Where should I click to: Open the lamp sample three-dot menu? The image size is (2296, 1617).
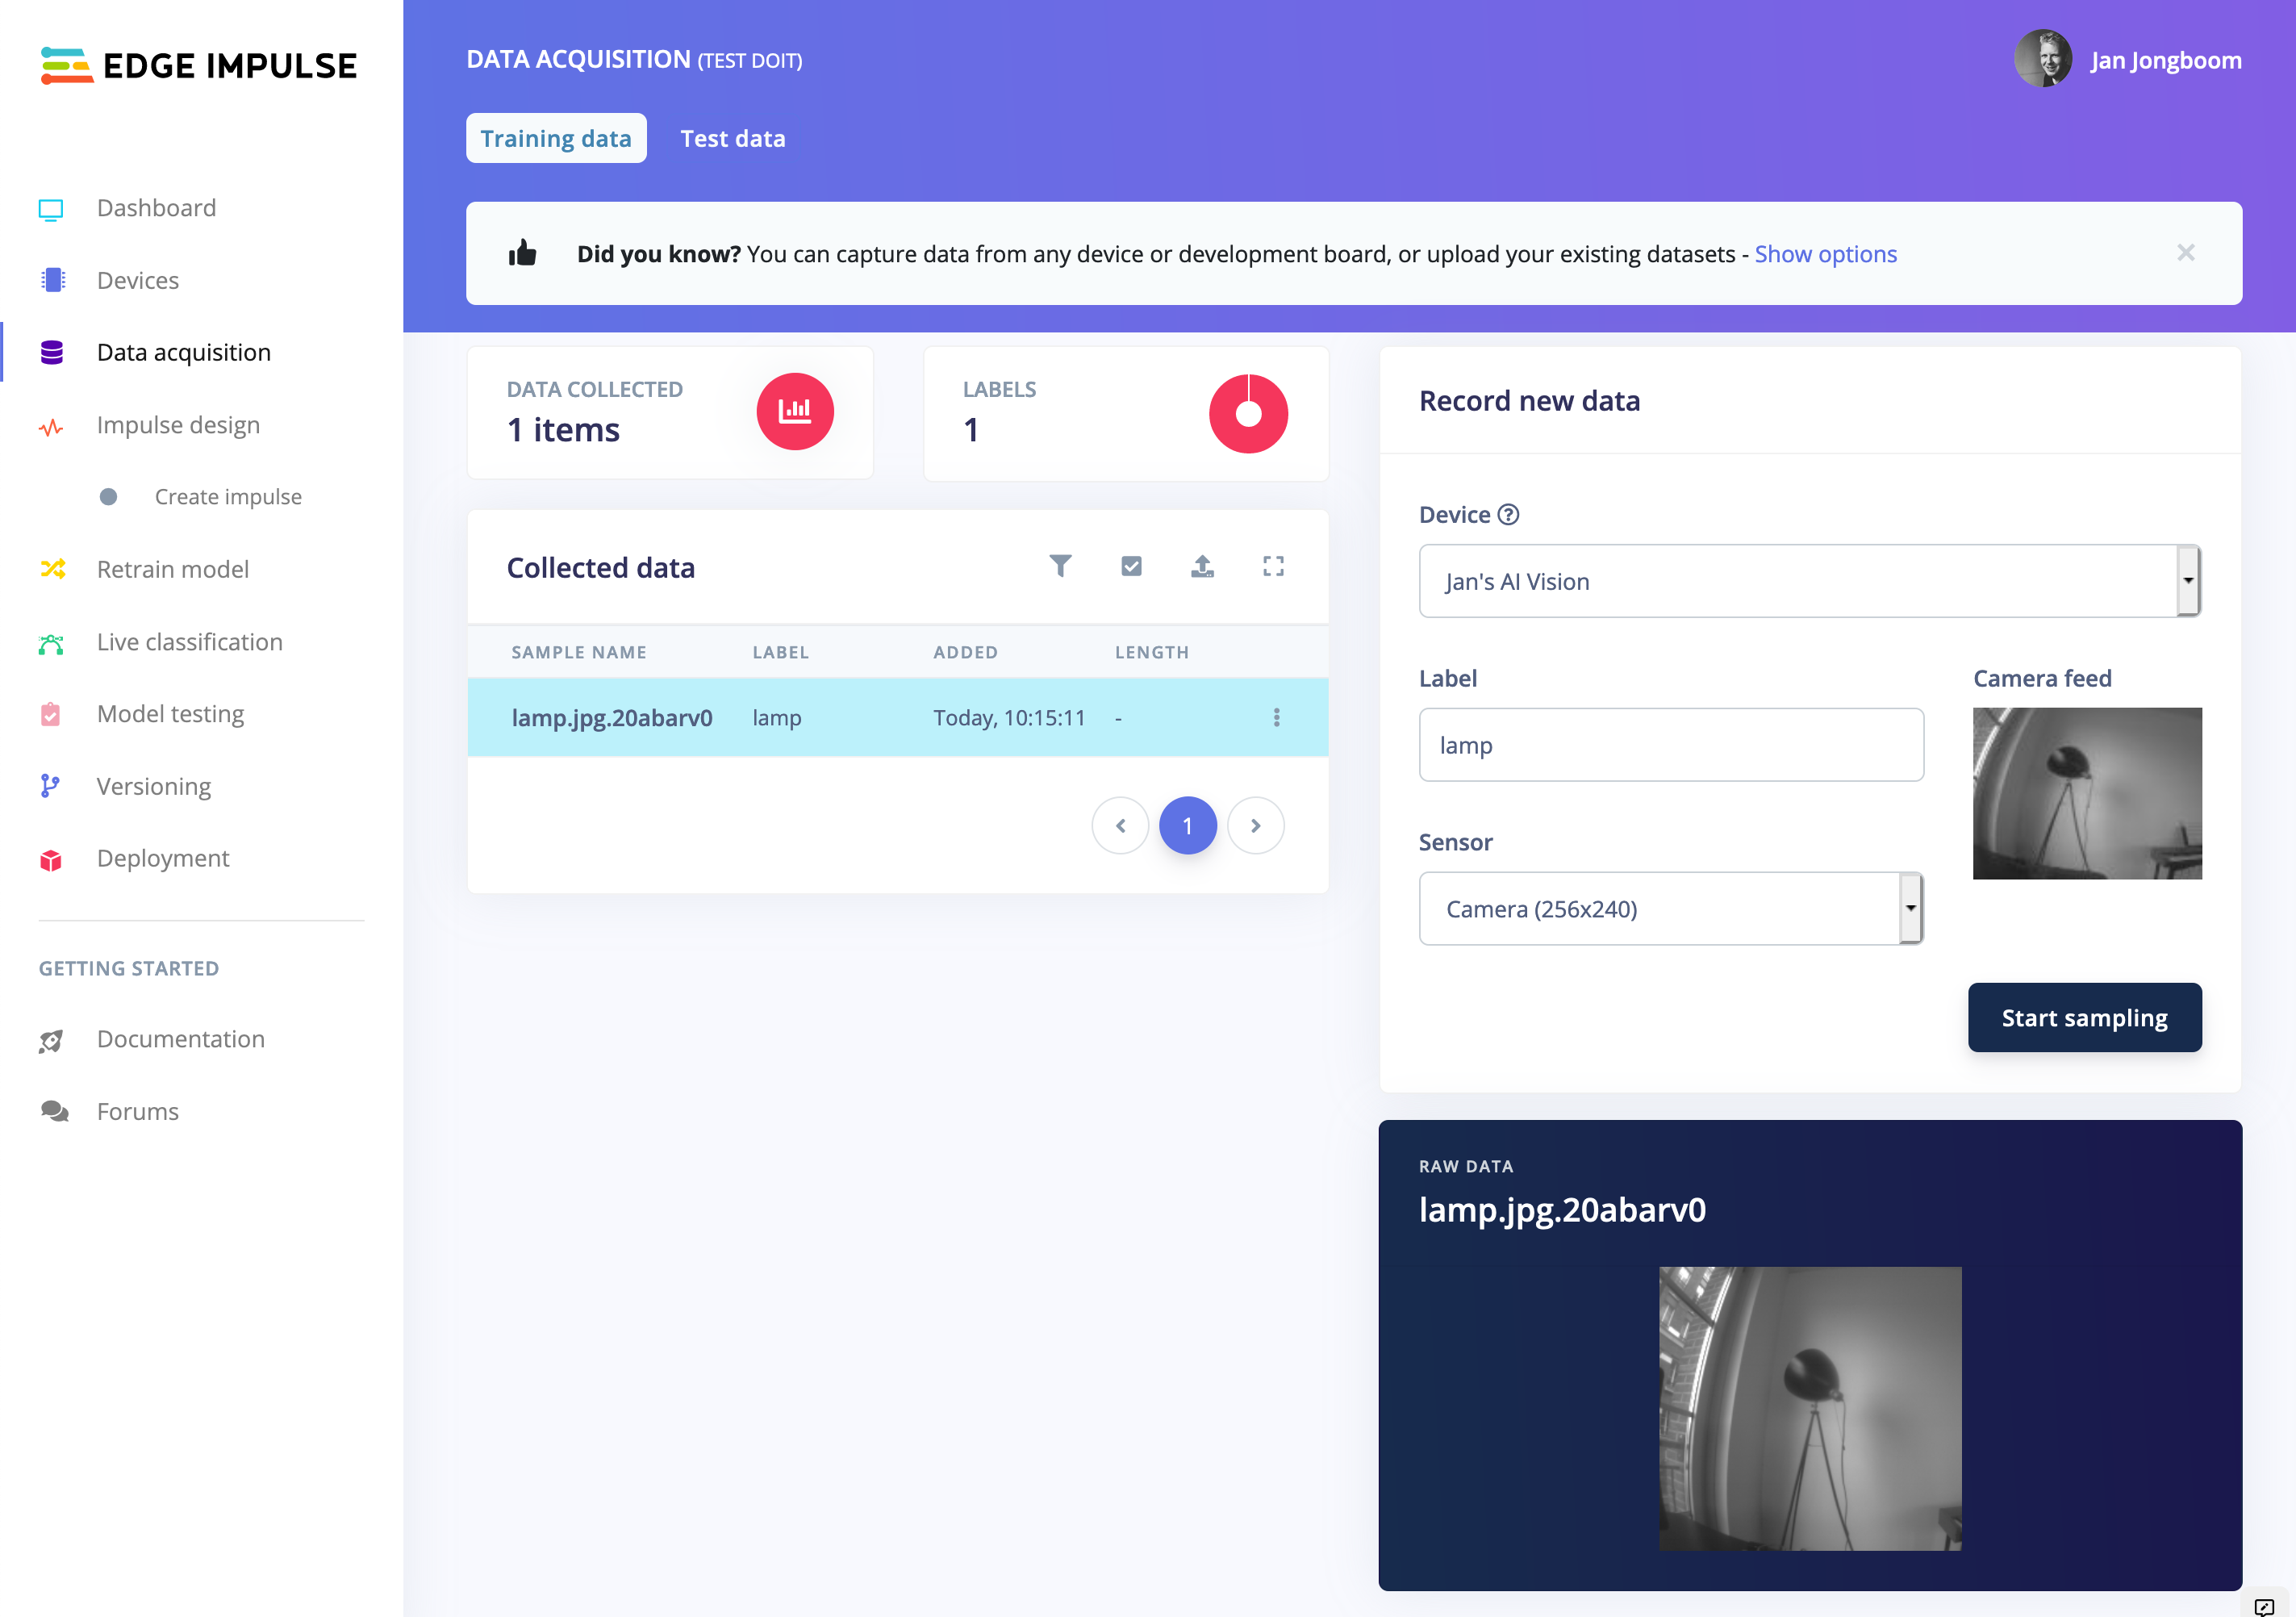click(x=1276, y=717)
